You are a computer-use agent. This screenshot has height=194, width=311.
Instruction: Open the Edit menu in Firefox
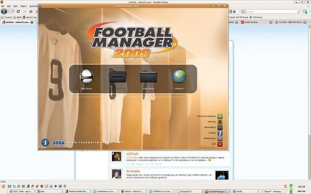point(9,6)
